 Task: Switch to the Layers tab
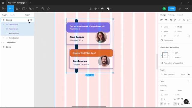coord(5,15)
